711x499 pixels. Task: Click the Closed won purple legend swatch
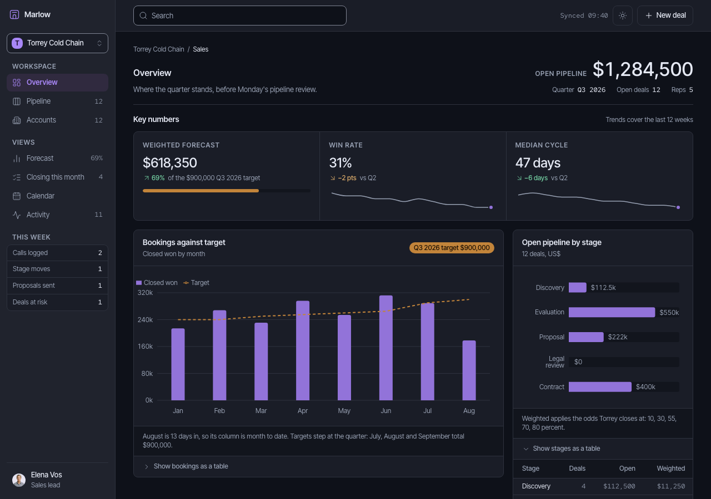tap(139, 283)
